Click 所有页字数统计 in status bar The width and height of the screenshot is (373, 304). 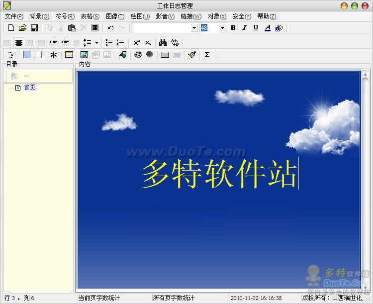pyautogui.click(x=174, y=298)
